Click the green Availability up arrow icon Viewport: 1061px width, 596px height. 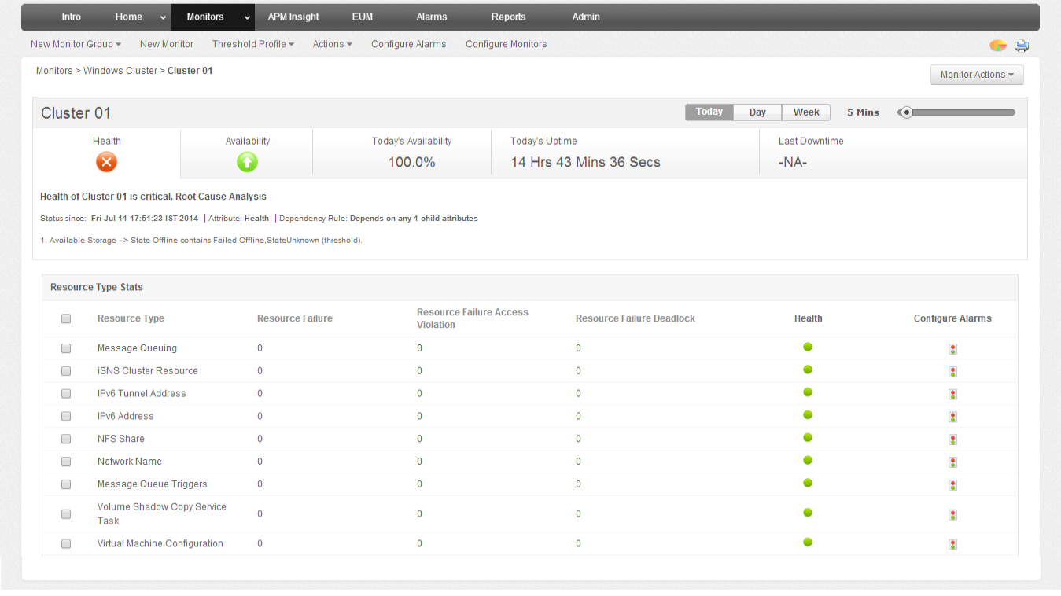247,162
